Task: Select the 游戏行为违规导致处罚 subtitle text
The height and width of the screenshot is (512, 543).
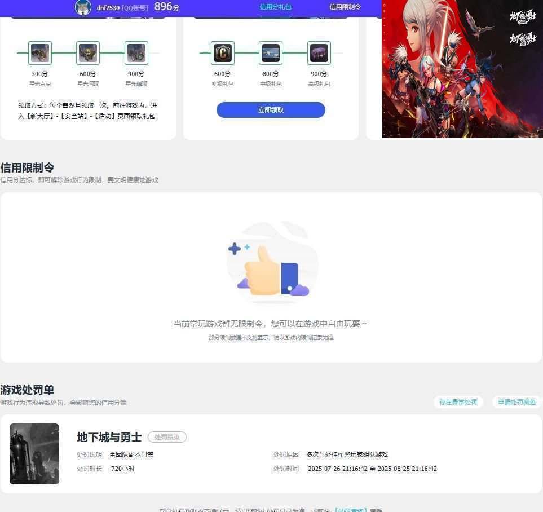Action: click(x=63, y=403)
